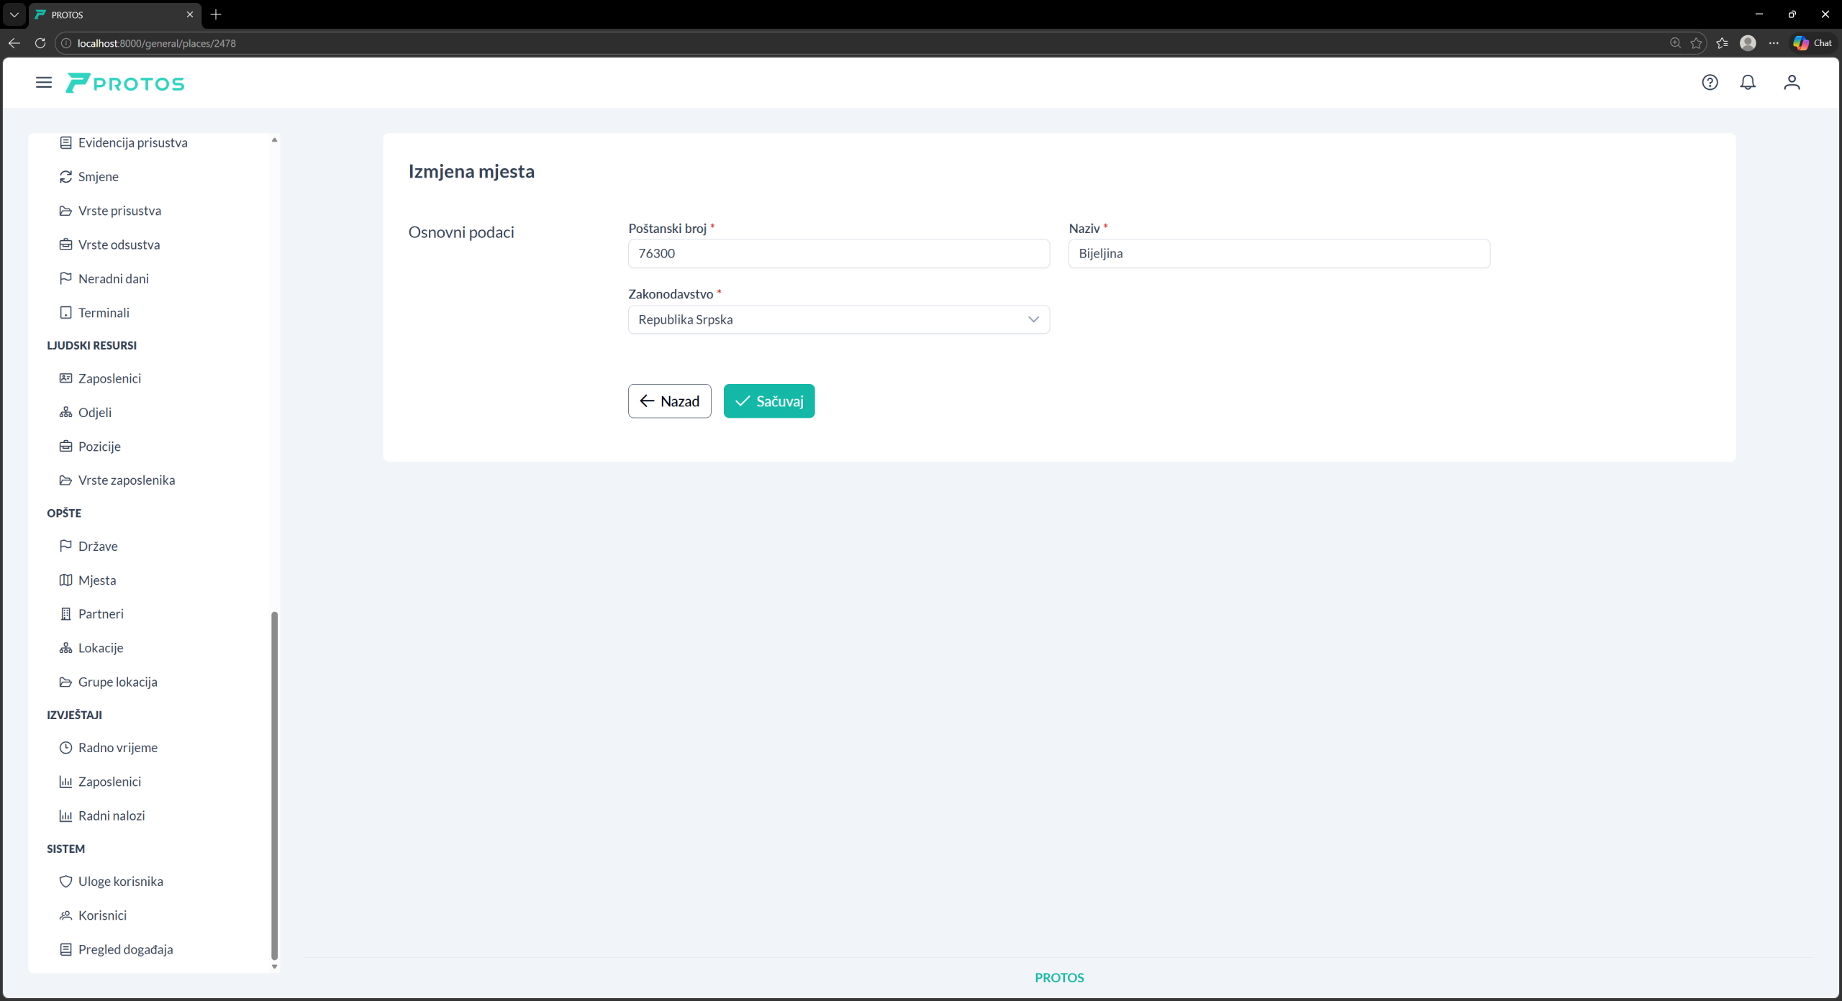Open the user profile icon
This screenshot has height=1001, width=1842.
(x=1792, y=83)
